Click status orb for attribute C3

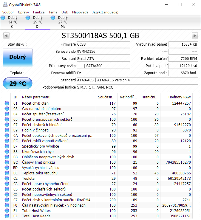(x=7, y=184)
